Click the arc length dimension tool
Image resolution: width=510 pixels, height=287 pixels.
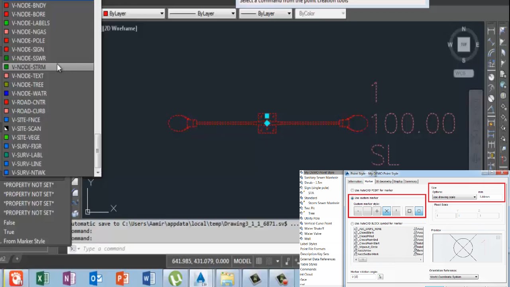(x=491, y=53)
